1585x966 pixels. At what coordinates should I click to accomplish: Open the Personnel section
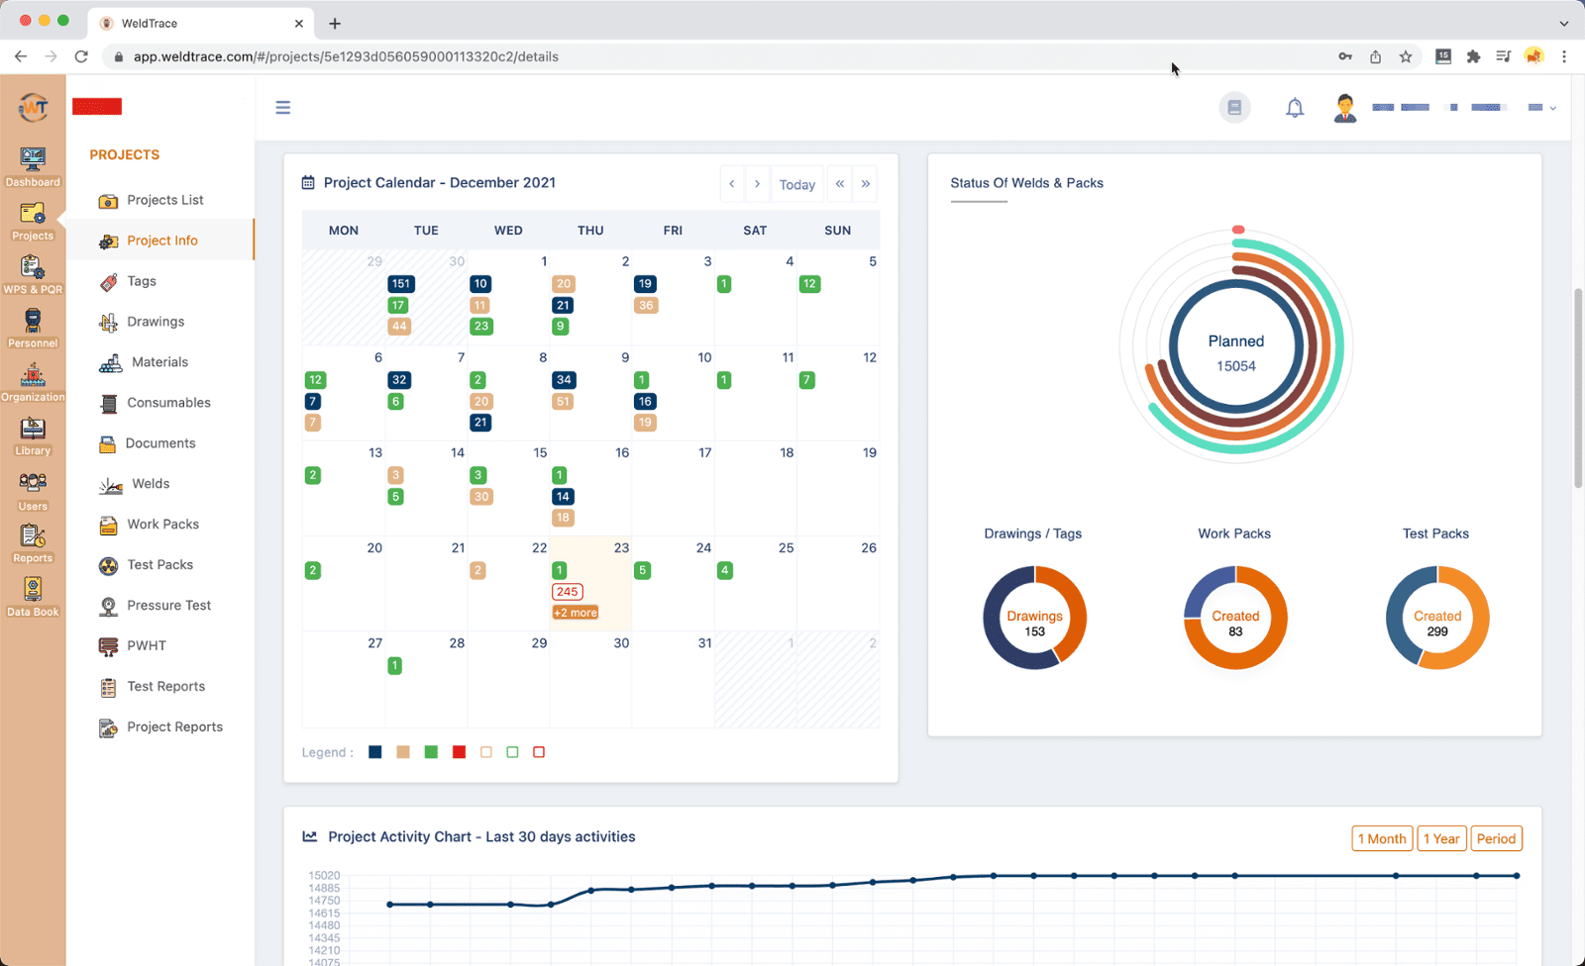[x=33, y=327]
